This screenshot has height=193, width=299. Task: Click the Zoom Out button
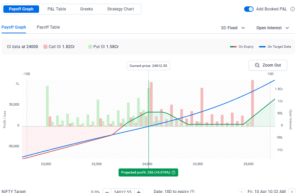(x=268, y=65)
